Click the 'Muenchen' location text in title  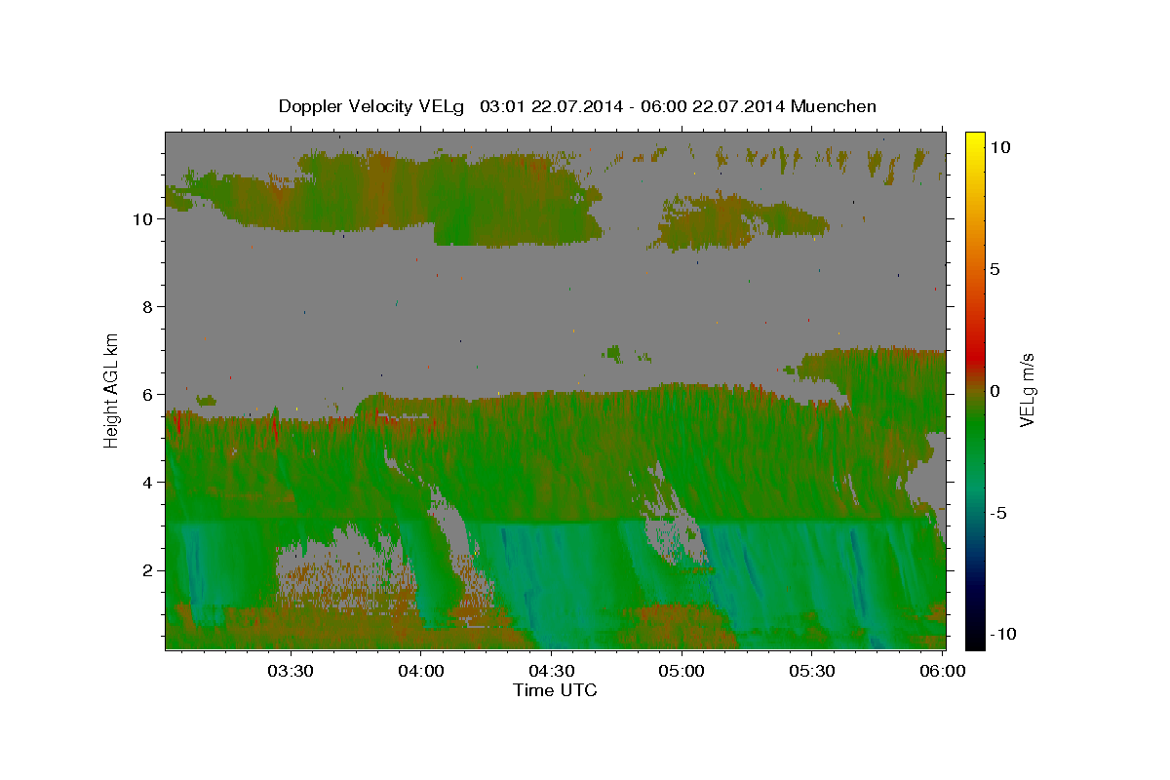834,106
